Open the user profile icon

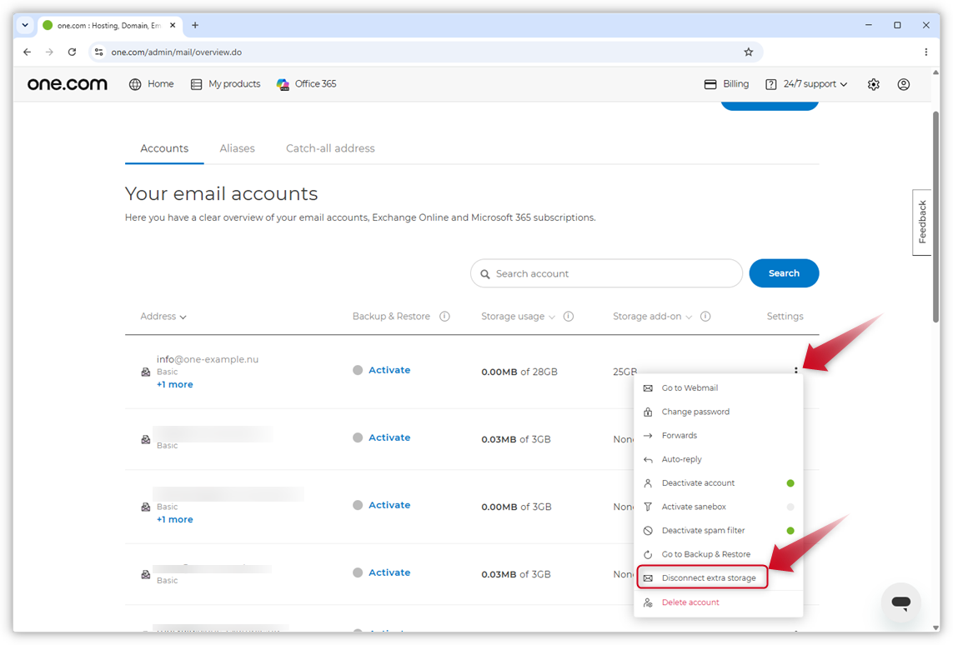(x=904, y=84)
